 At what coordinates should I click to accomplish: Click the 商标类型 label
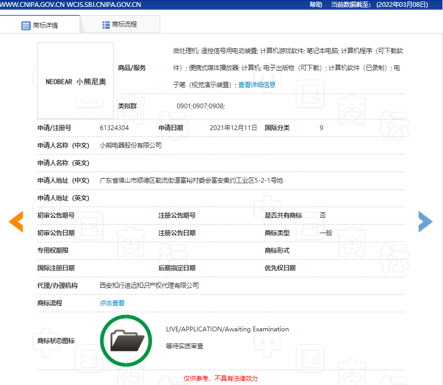tap(277, 233)
